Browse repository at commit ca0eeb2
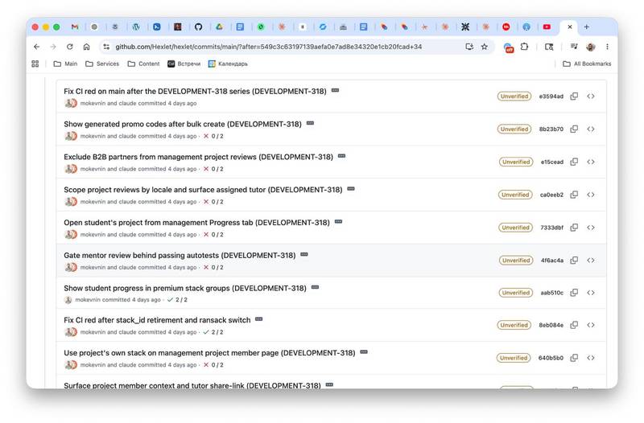The height and width of the screenshot is (423, 644). pos(591,195)
